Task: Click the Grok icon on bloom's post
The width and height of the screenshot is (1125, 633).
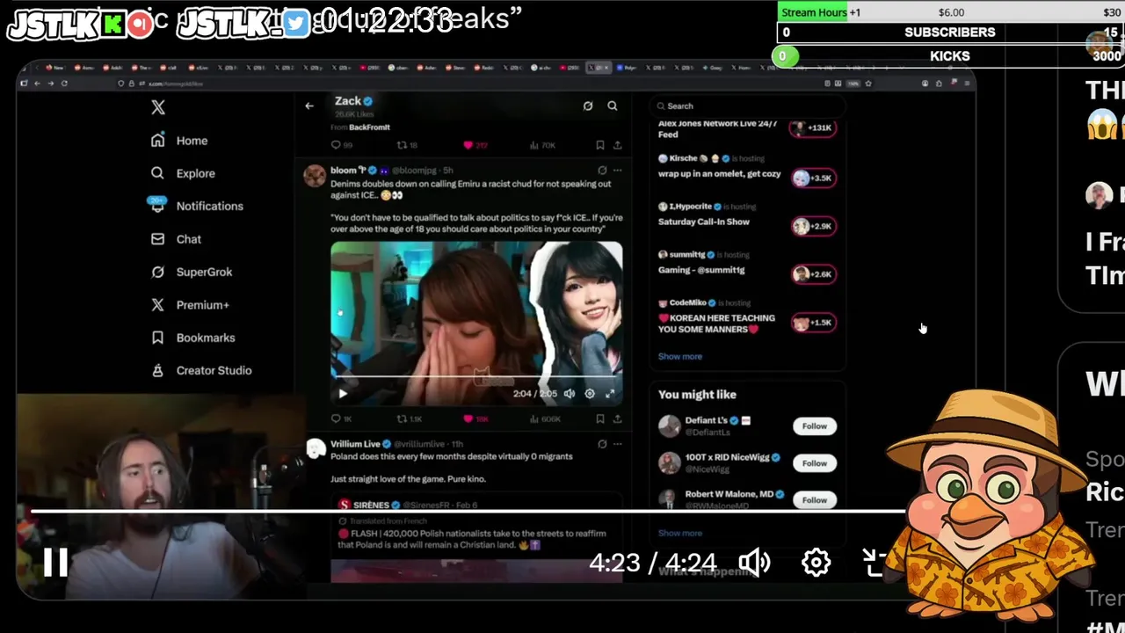Action: point(602,171)
